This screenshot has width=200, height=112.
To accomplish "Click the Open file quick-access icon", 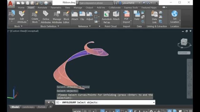I will click(x=23, y=3).
